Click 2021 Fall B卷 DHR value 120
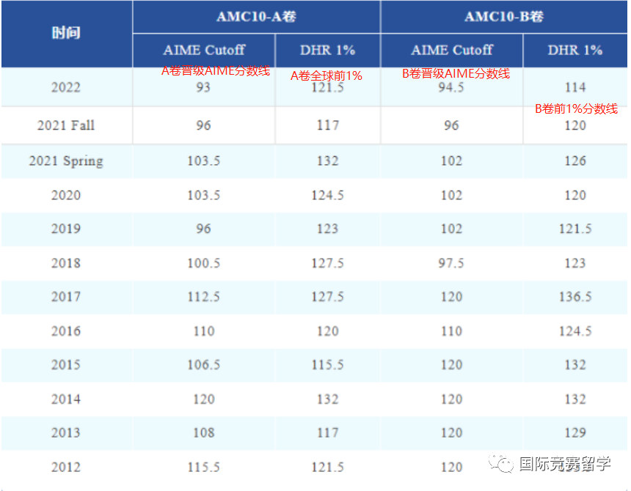631x491 pixels. tap(575, 125)
